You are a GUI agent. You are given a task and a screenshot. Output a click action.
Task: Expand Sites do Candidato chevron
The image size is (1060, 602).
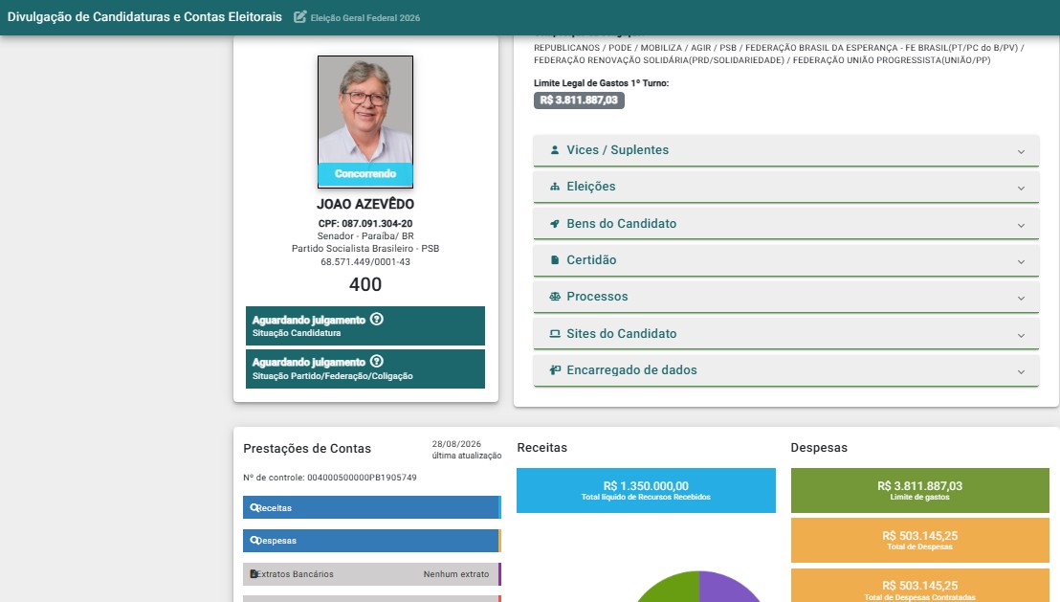pos(1021,335)
